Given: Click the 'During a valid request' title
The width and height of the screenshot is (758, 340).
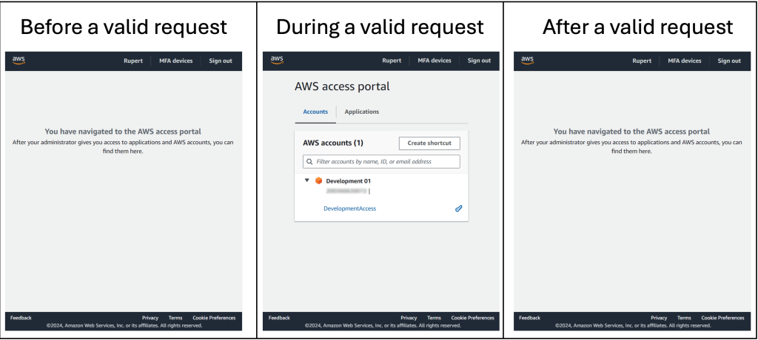Looking at the screenshot, I should [x=380, y=27].
